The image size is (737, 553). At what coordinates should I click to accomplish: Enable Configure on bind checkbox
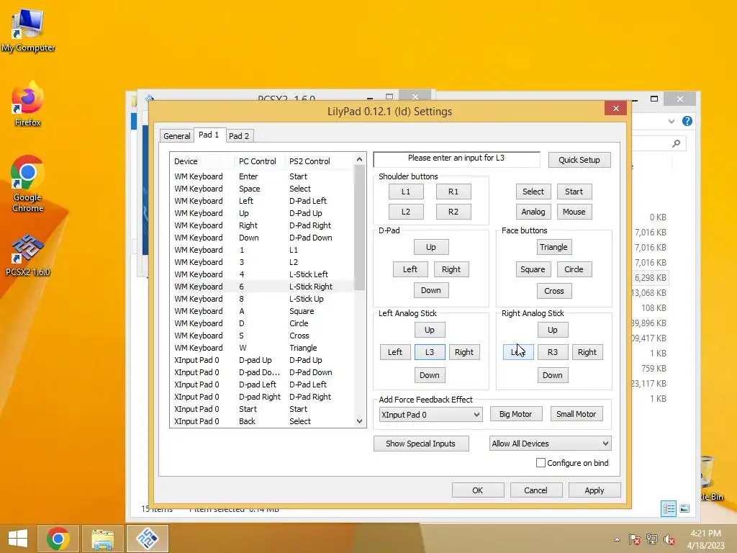point(541,463)
